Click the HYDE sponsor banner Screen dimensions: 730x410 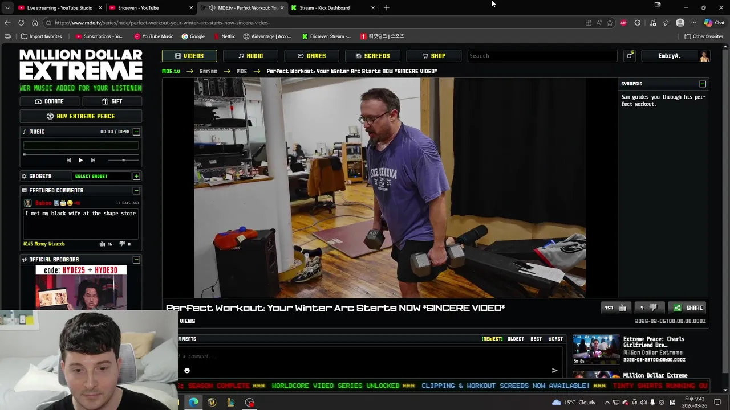81,288
